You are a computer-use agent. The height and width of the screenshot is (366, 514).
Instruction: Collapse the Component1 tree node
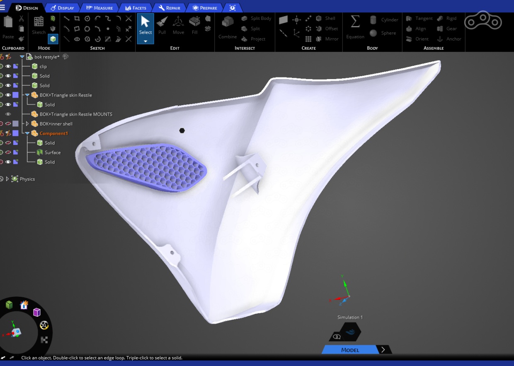pyautogui.click(x=27, y=133)
